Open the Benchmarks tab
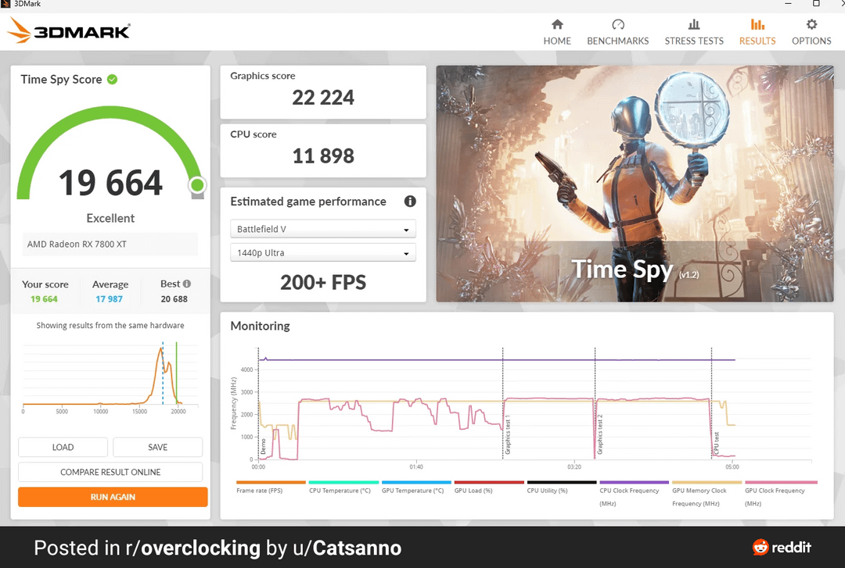Screen dimensions: 845x568 tap(617, 32)
